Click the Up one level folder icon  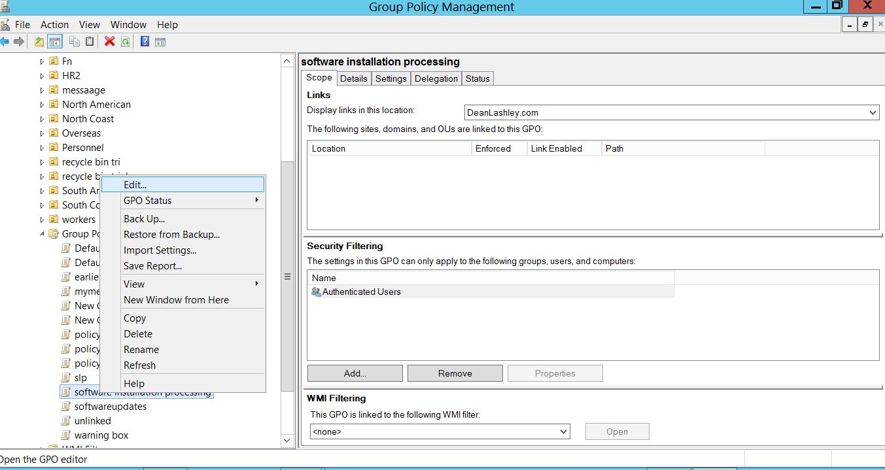[x=39, y=42]
